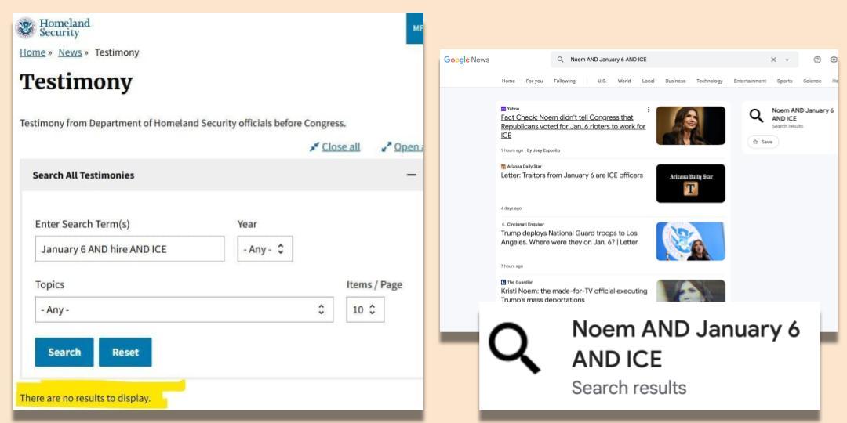Open the Homeland Security seal logo
This screenshot has width=847, height=423.
(25, 27)
